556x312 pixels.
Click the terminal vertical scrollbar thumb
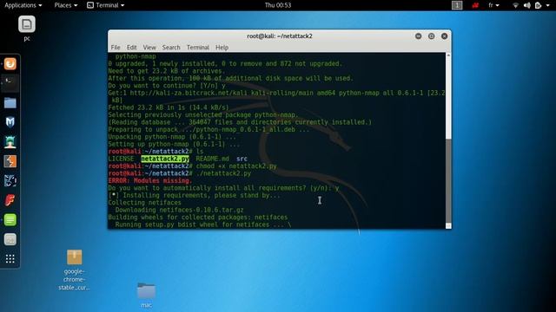[x=448, y=180]
